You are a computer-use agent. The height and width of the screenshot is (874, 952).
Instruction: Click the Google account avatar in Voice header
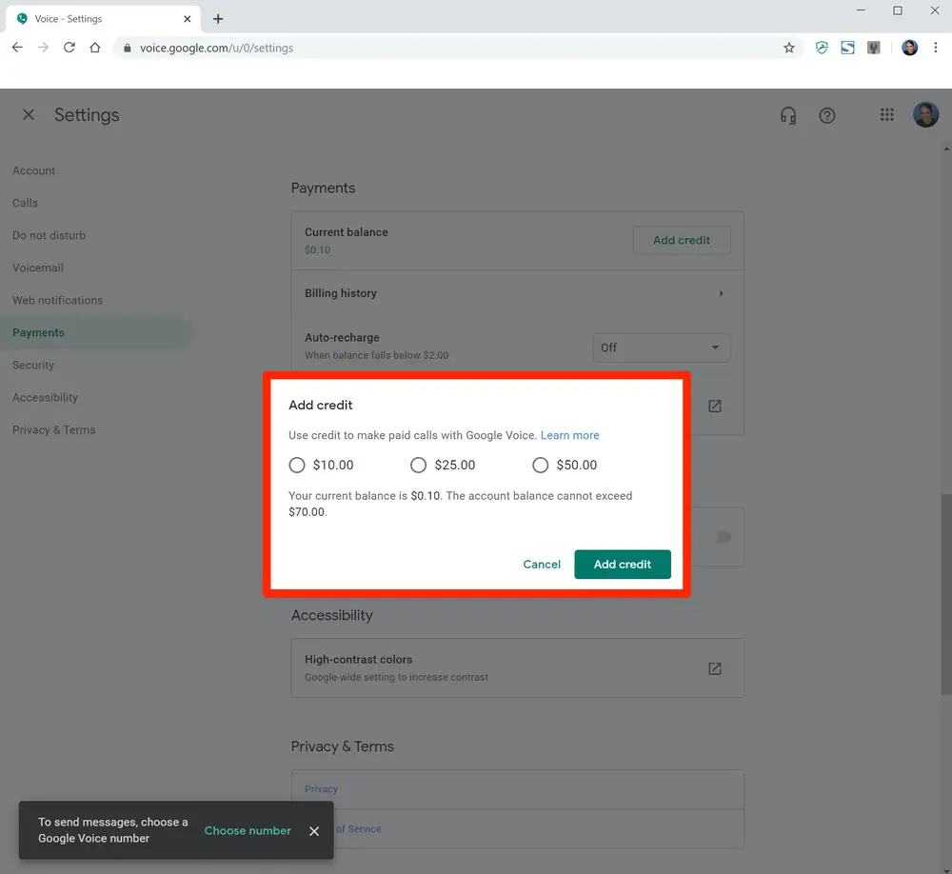pyautogui.click(x=925, y=114)
